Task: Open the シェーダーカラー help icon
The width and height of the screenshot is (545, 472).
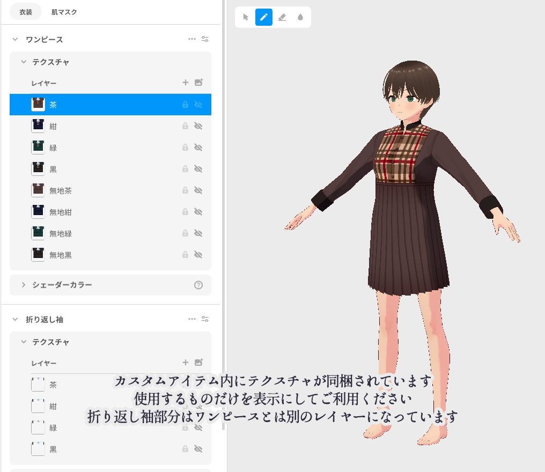Action: [198, 285]
